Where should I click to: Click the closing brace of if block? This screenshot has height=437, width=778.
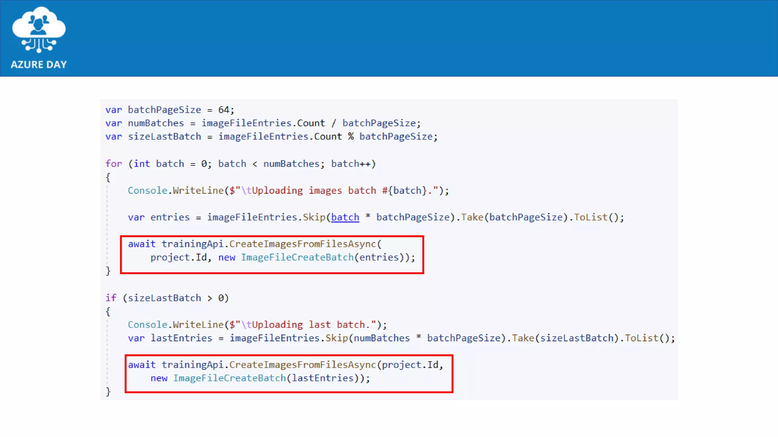(x=108, y=391)
